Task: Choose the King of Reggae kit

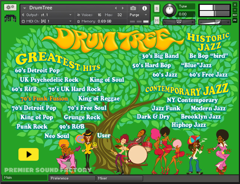Action: (x=99, y=99)
